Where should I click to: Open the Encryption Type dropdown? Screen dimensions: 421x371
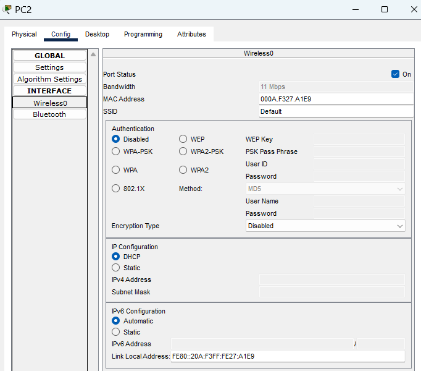[325, 226]
